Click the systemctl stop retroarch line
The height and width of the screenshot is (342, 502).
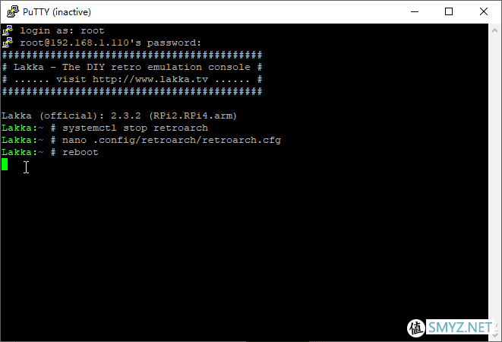[x=105, y=128]
